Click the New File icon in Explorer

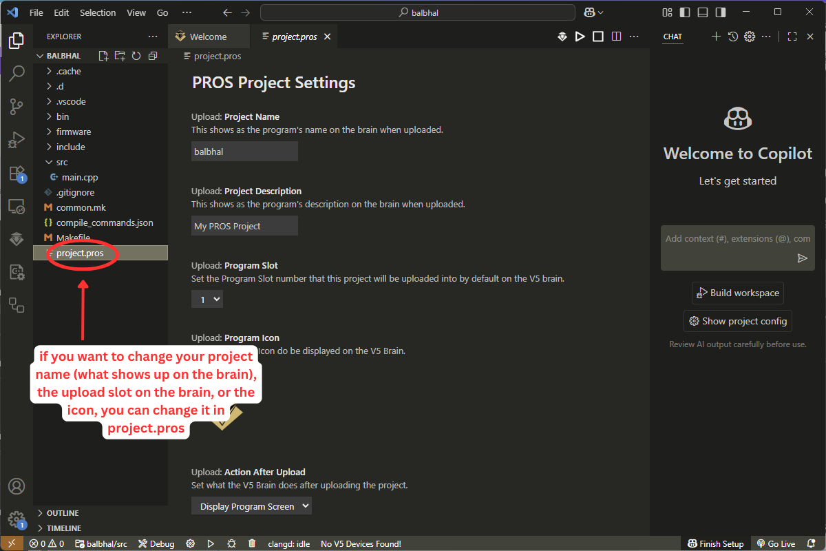(103, 56)
